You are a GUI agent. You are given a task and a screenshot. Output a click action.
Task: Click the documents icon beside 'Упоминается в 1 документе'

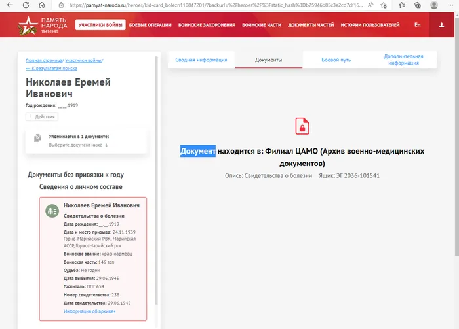38,138
